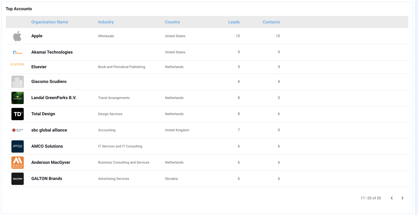
Task: Sort by Organization Name column header
Action: (x=50, y=22)
